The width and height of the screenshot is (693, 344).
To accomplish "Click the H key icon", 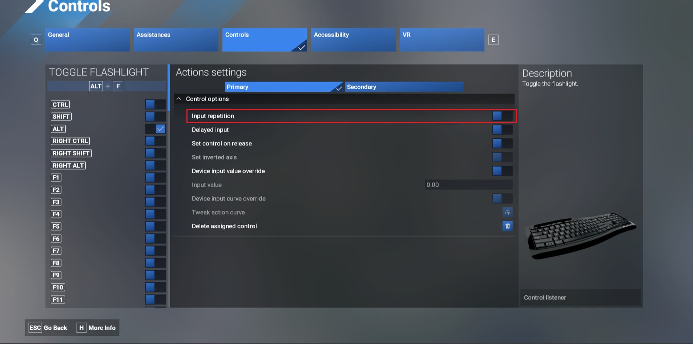I will [81, 328].
